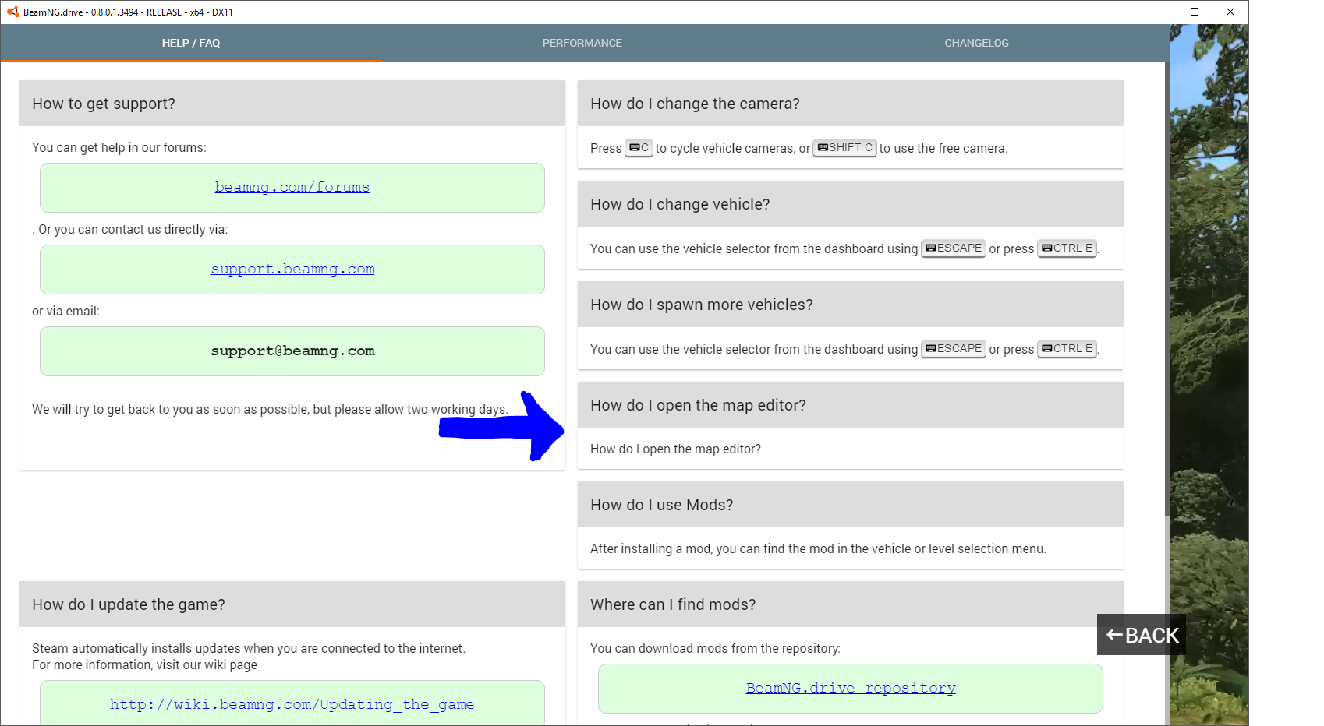The width and height of the screenshot is (1324, 726).
Task: Open the wiki Updating_the_game link
Action: click(292, 704)
